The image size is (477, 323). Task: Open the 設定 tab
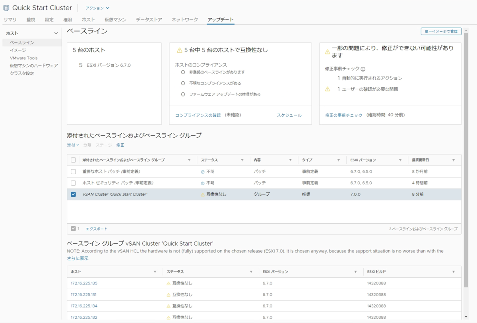49,19
